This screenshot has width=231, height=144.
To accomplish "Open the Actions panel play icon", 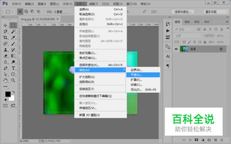I will [x=168, y=31].
